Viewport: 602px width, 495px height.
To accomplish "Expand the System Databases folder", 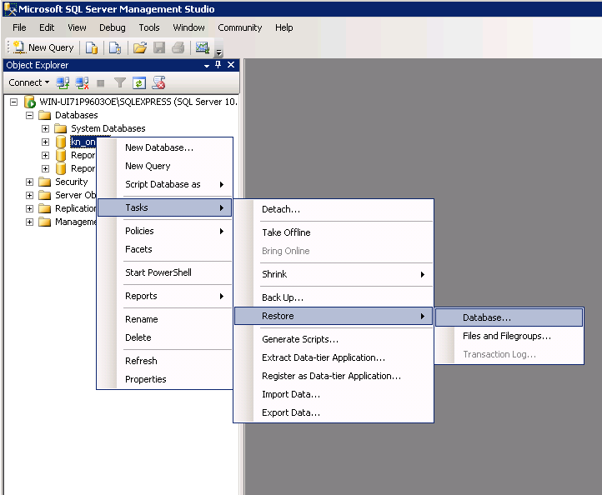I will point(45,128).
